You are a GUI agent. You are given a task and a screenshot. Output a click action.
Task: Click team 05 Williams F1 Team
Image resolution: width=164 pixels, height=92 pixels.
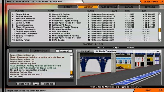pyautogui.click(x=59, y=25)
